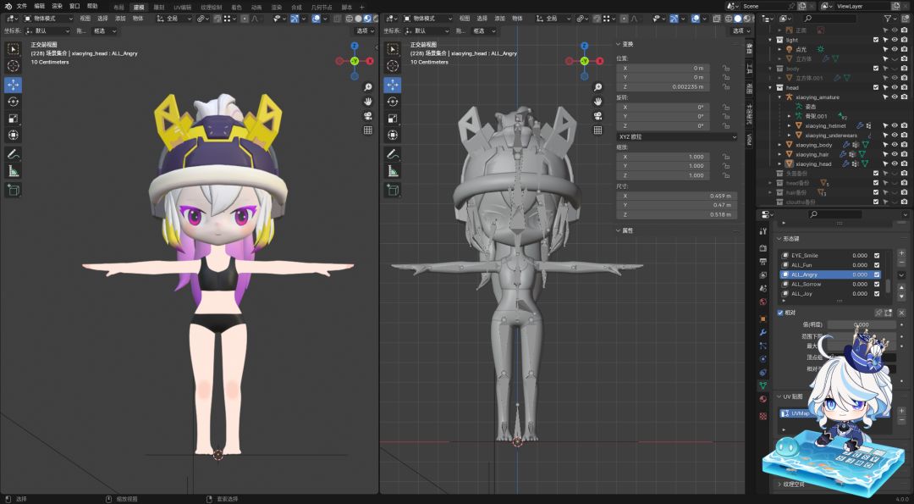Screen dimensions: 914x504
Task: Collapse the xiaoying_amature tree arrow
Action: (780, 97)
